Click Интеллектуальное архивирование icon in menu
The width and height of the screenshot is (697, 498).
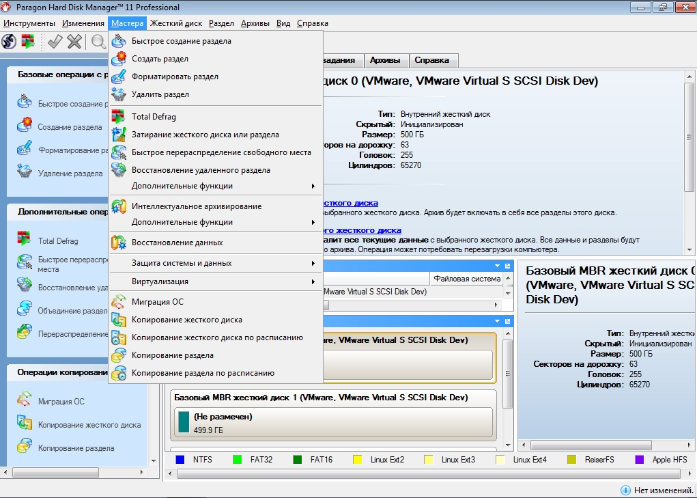(119, 206)
